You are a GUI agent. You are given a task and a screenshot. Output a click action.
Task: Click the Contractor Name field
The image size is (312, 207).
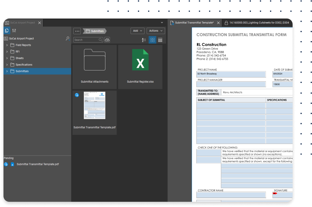pyautogui.click(x=231, y=195)
